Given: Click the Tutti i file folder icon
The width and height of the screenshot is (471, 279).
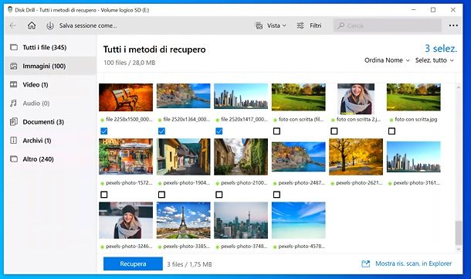Looking at the screenshot, I should pyautogui.click(x=14, y=47).
